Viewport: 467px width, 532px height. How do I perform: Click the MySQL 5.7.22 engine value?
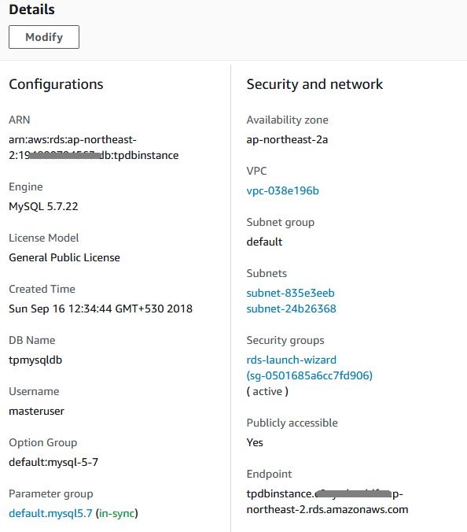(43, 206)
